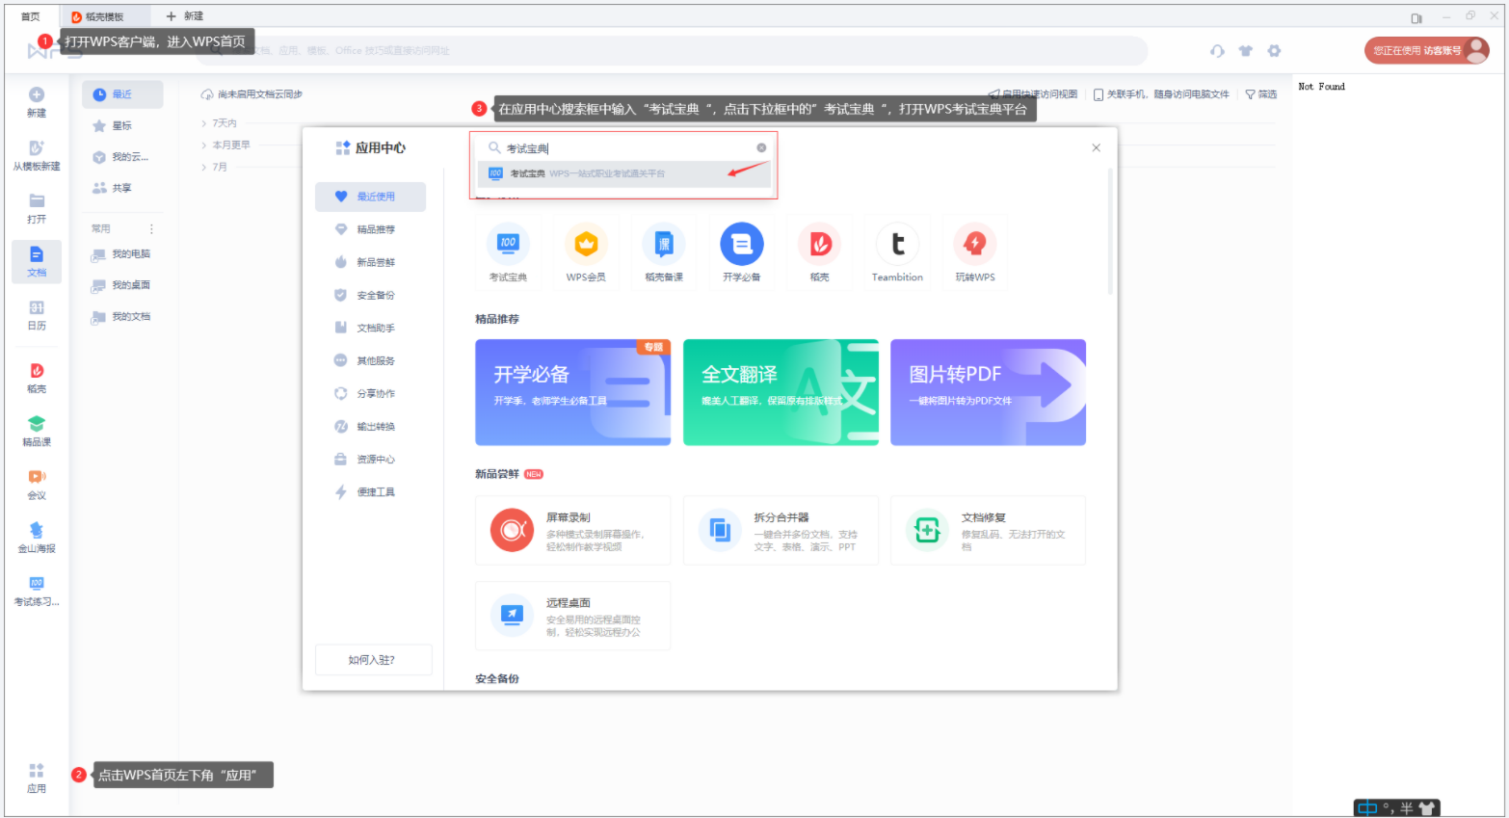Click the 应用中心 vertical scrollbar
The width and height of the screenshot is (1509, 818).
pos(1111,231)
